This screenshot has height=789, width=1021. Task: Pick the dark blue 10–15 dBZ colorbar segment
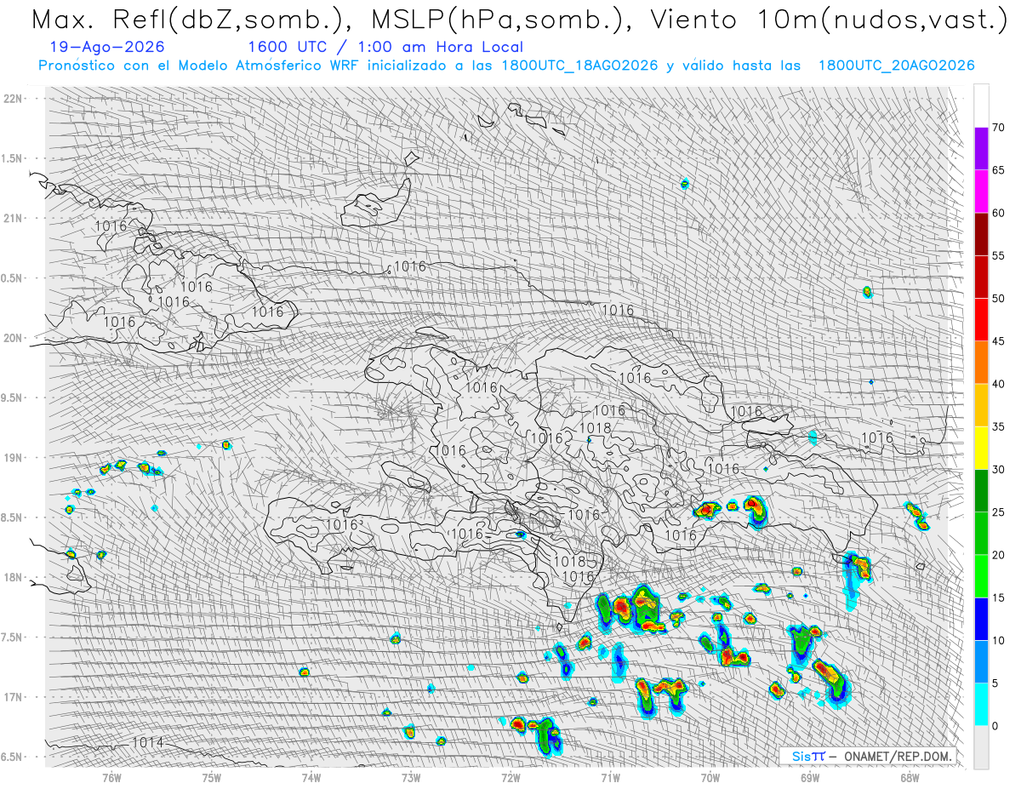pos(981,619)
